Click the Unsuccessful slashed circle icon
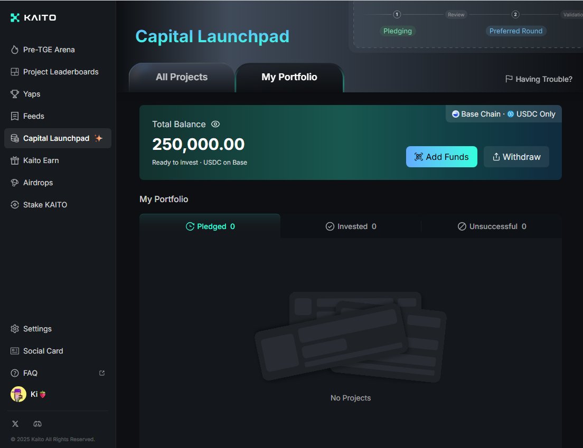The width and height of the screenshot is (583, 448). pos(462,226)
